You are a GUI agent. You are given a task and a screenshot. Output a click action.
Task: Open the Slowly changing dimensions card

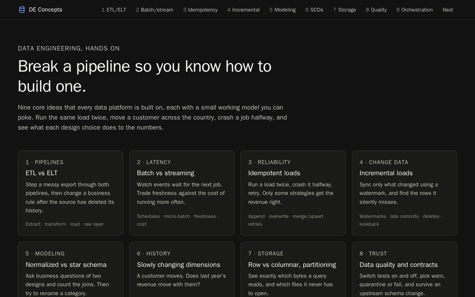click(182, 270)
